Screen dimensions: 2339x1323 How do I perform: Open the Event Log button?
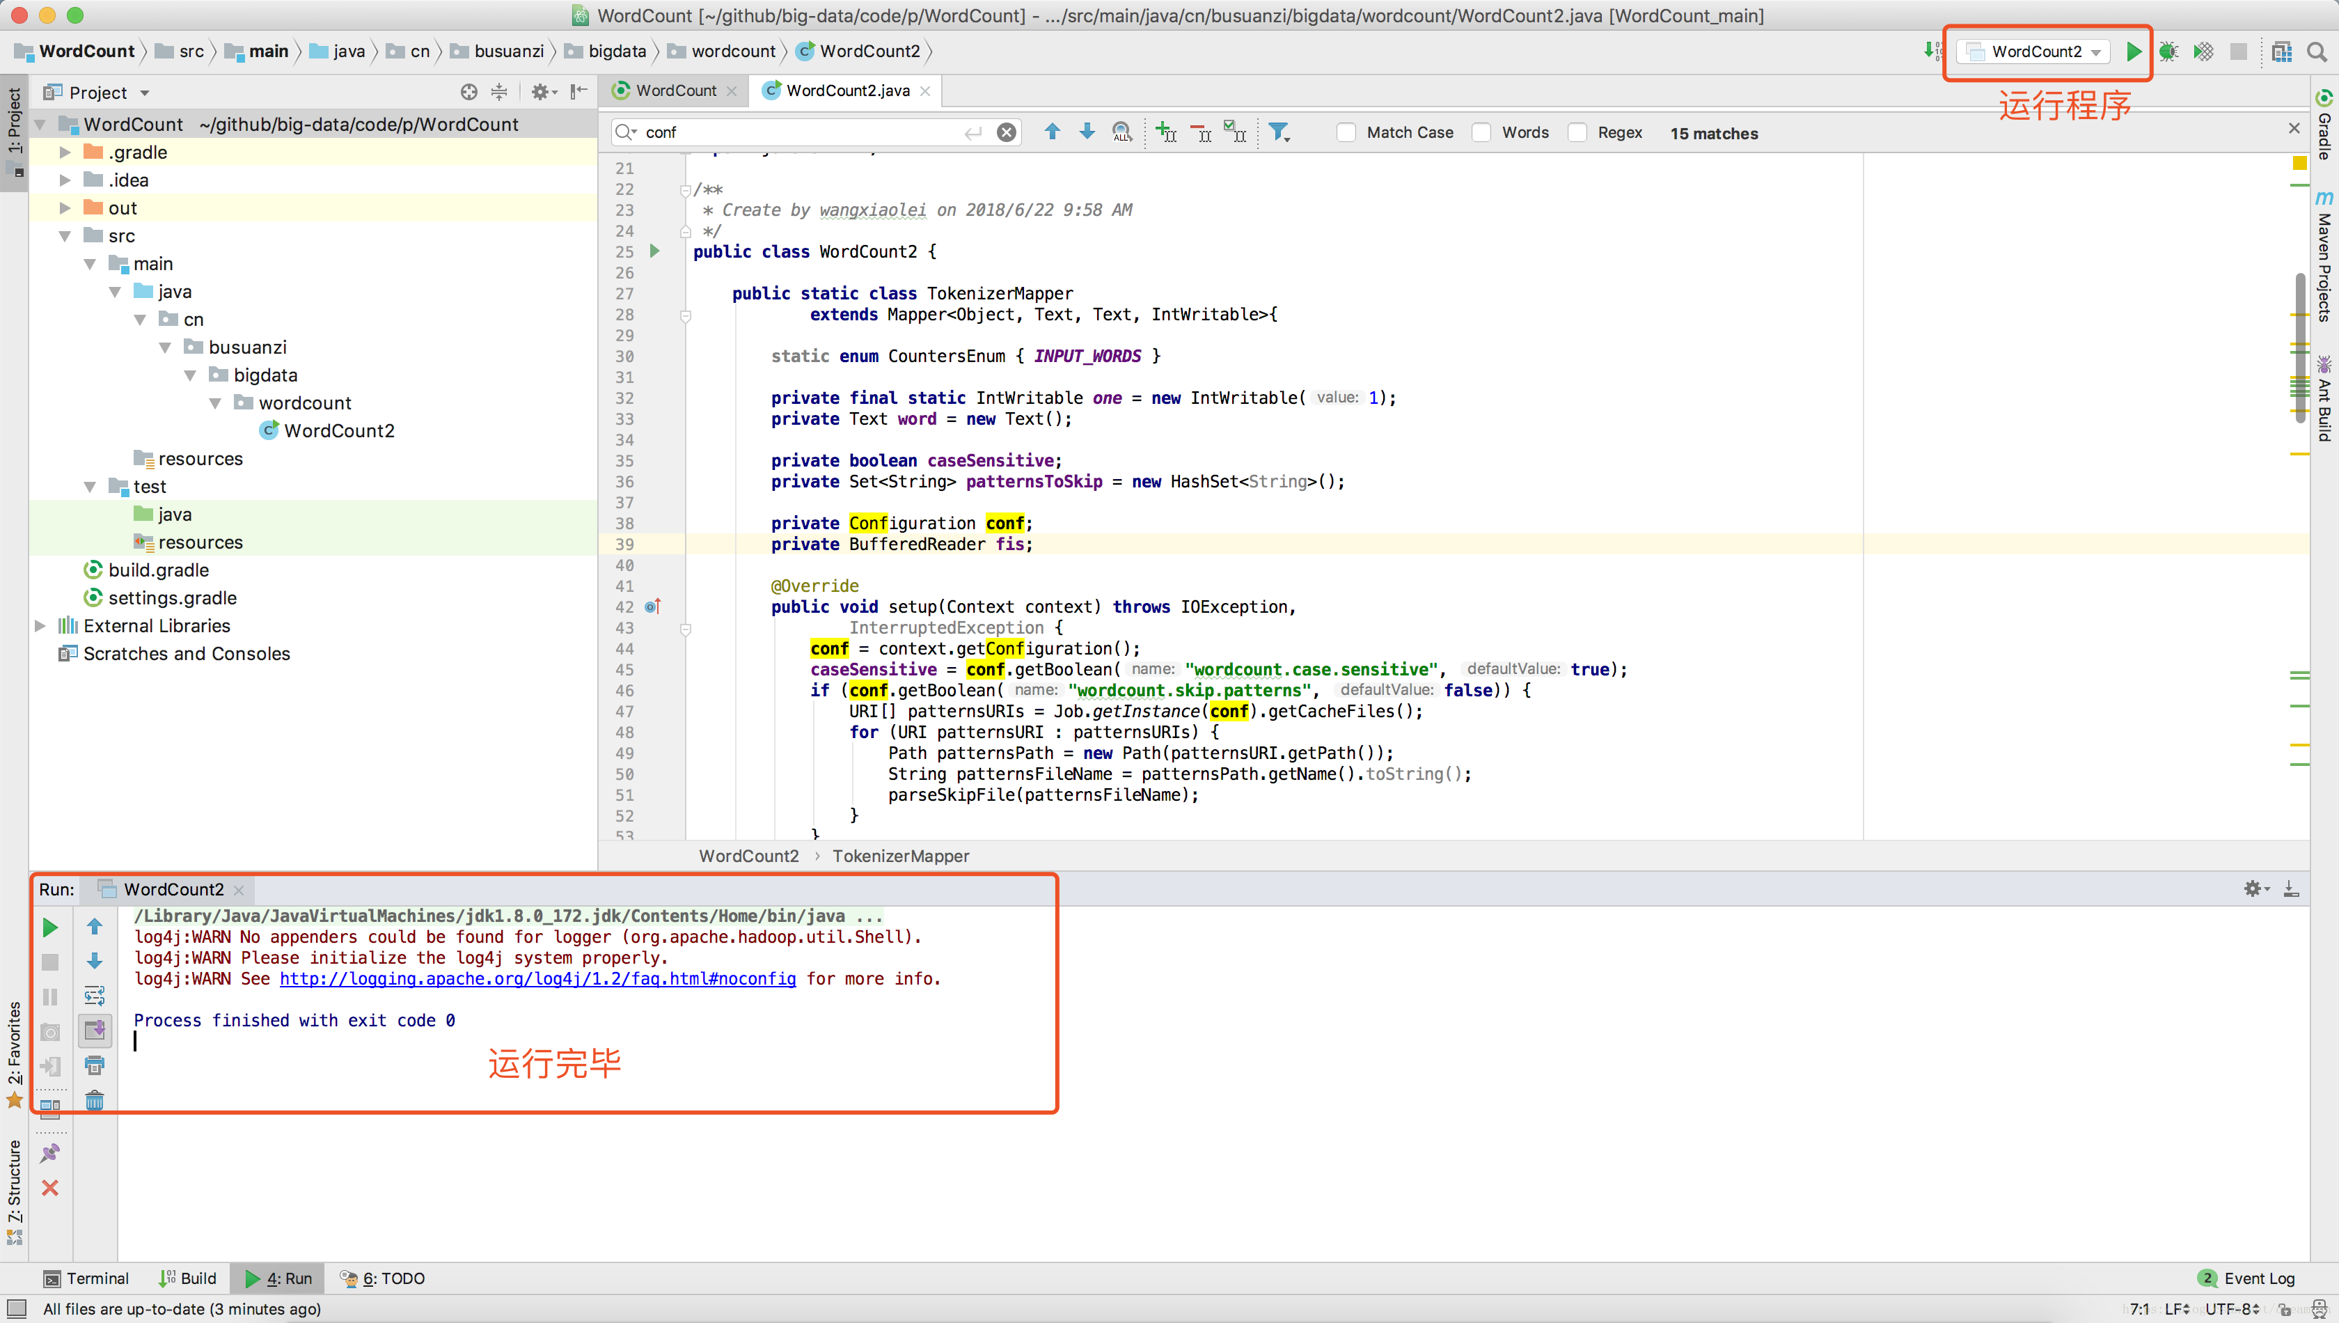click(2246, 1278)
